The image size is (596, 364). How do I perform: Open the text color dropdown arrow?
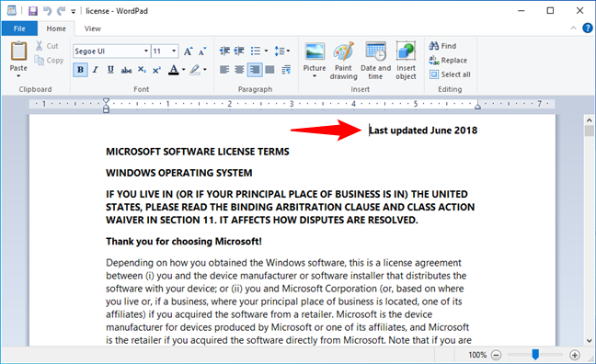point(184,70)
